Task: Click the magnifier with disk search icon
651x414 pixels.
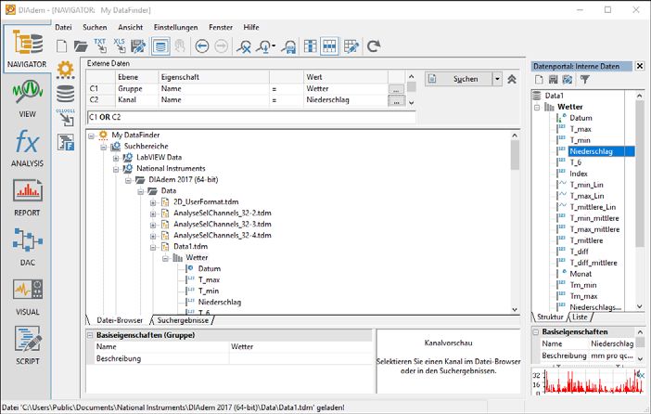Action: point(288,46)
